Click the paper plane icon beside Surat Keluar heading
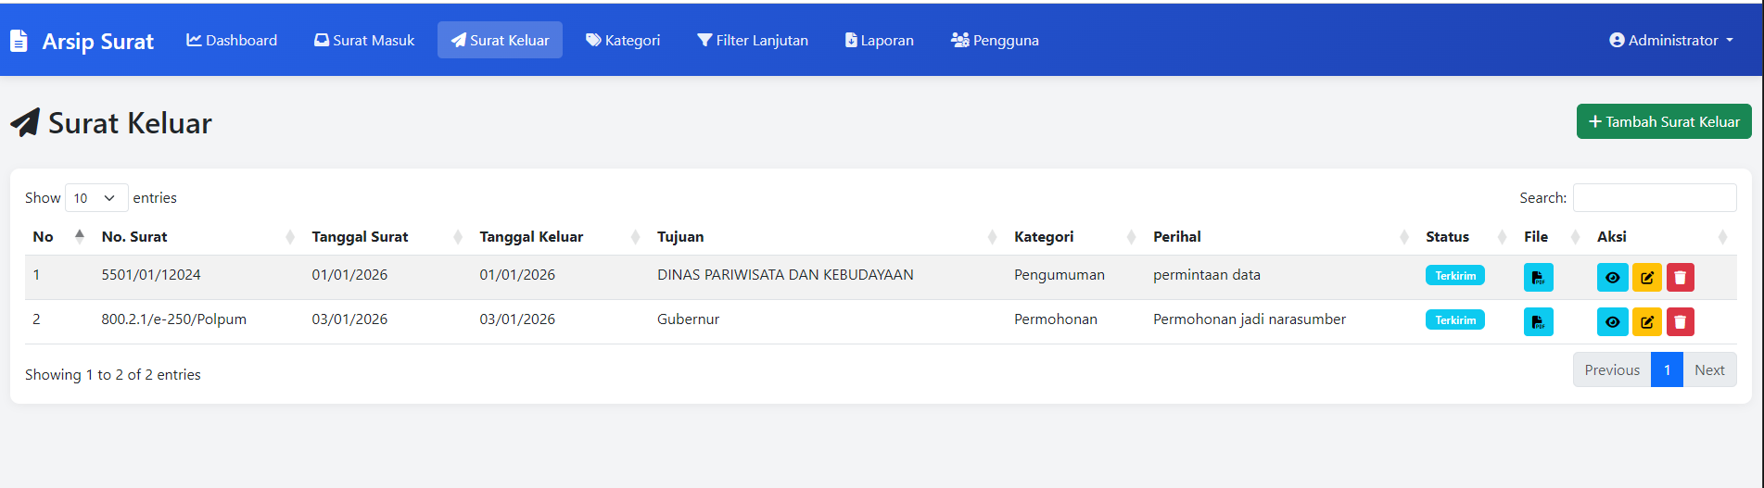 pyautogui.click(x=25, y=122)
